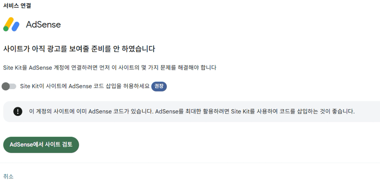
Task: Enable Site Kit AdSense code insertion toggle
Action: click(9, 86)
